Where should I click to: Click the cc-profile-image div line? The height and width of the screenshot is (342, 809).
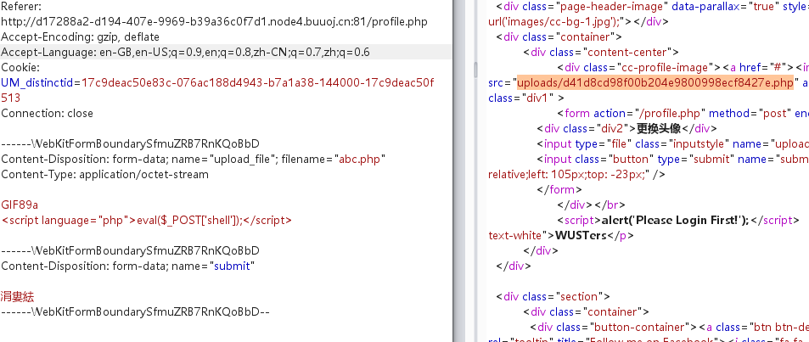pyautogui.click(x=683, y=68)
